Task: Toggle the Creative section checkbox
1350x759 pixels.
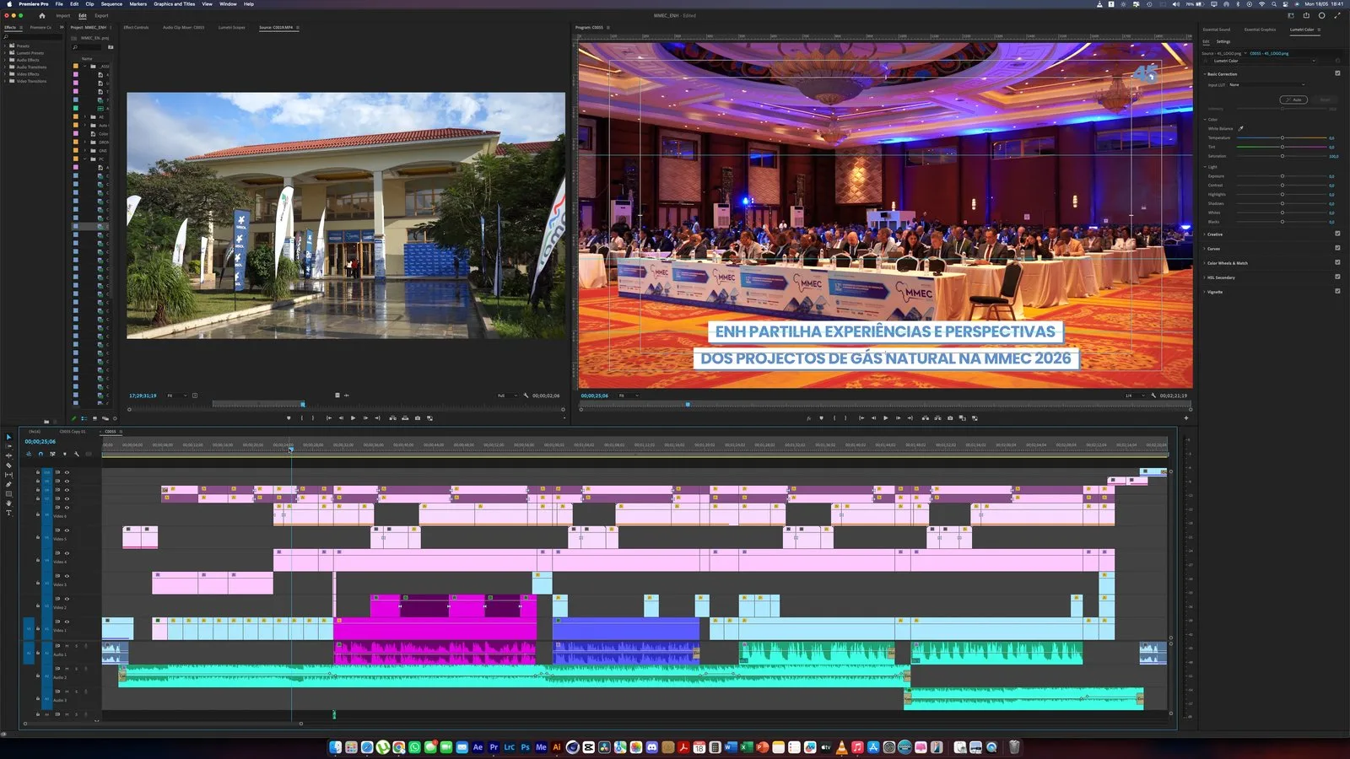Action: [1337, 234]
